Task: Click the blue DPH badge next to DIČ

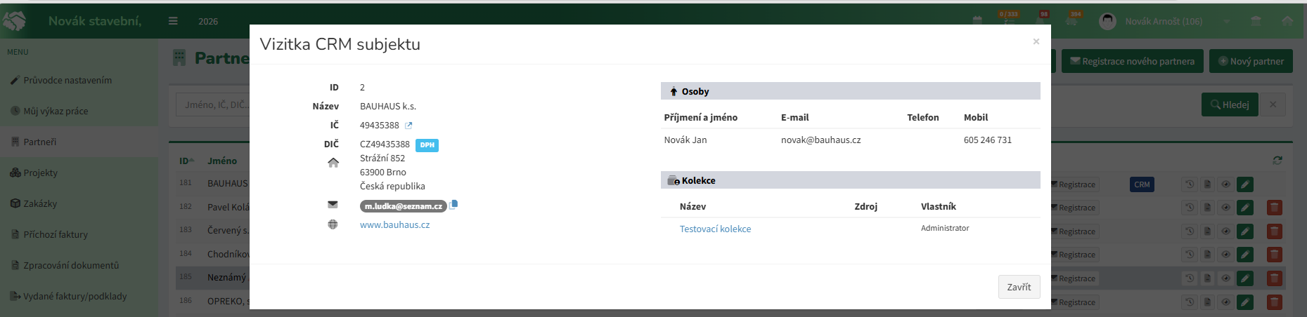Action: coord(427,145)
